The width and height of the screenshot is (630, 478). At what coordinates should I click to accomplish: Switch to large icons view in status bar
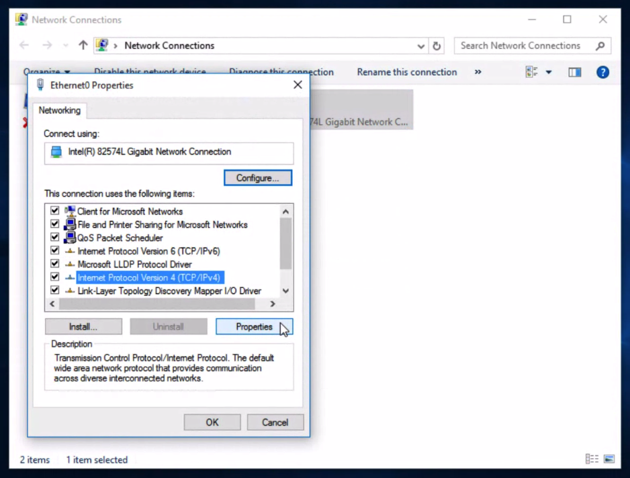tap(609, 459)
